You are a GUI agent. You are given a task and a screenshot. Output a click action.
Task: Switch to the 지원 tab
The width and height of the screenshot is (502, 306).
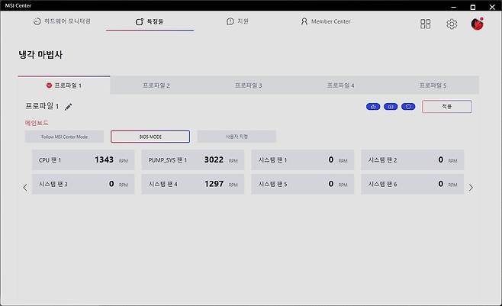(237, 21)
